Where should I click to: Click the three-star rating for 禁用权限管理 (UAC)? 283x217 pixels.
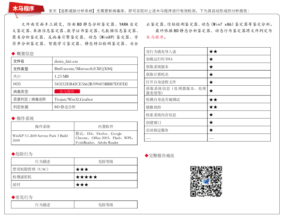click(x=82, y=169)
